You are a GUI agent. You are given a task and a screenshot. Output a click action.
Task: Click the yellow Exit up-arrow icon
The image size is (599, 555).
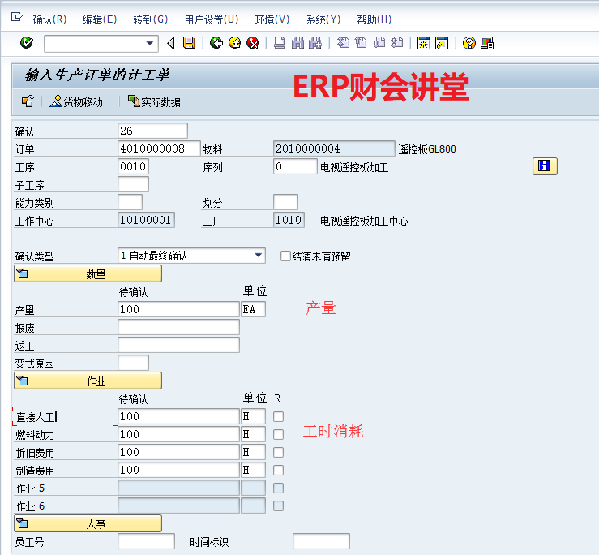tap(234, 43)
